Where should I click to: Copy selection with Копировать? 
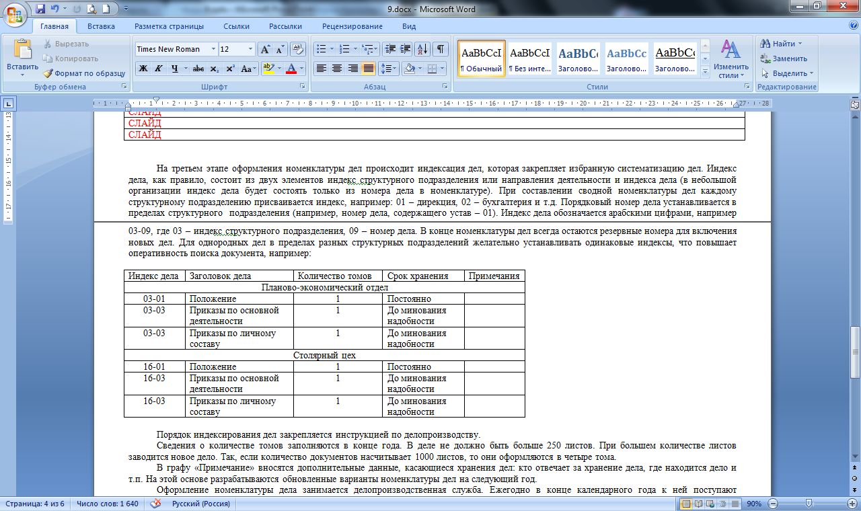[71, 58]
